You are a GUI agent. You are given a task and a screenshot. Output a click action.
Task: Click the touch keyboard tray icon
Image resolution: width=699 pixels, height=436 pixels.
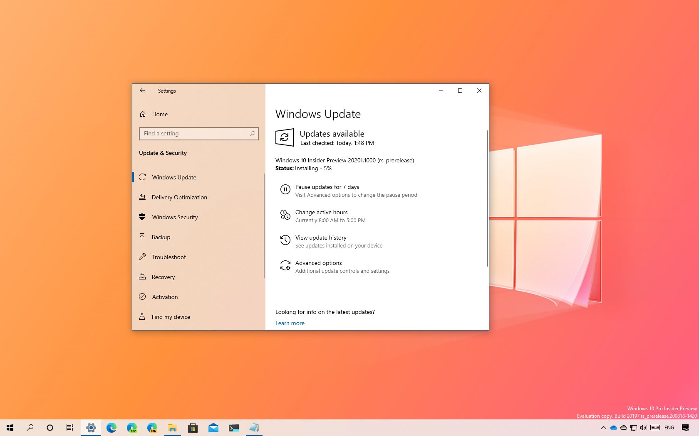(x=655, y=428)
